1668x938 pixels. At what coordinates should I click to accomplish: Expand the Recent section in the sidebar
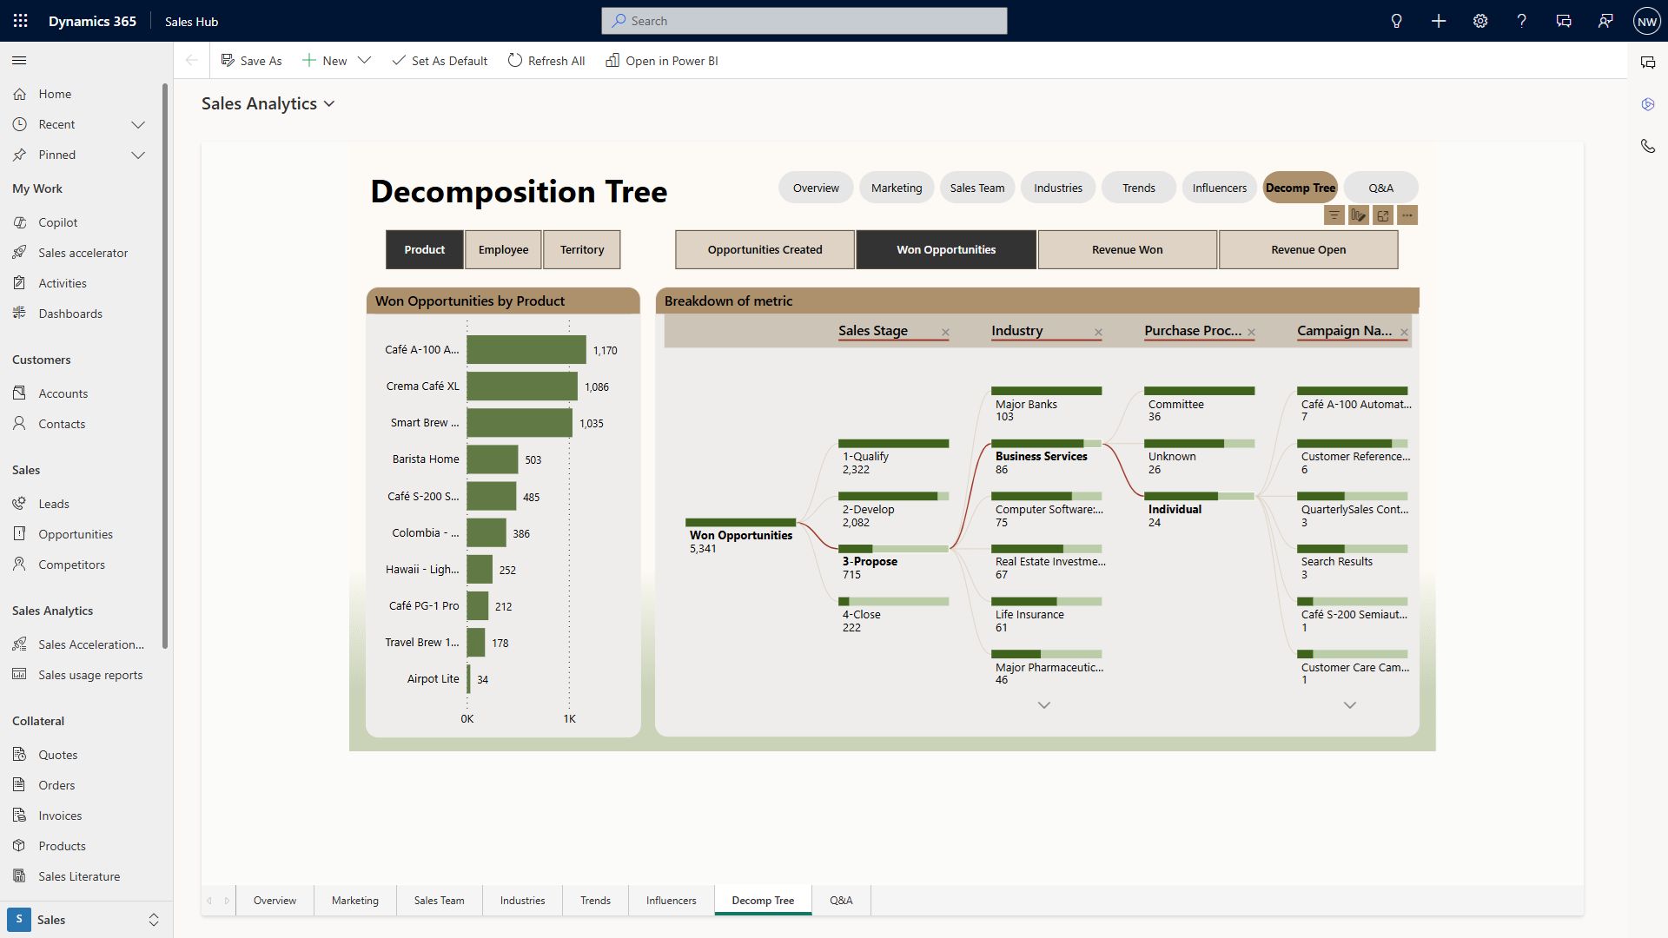pos(138,124)
